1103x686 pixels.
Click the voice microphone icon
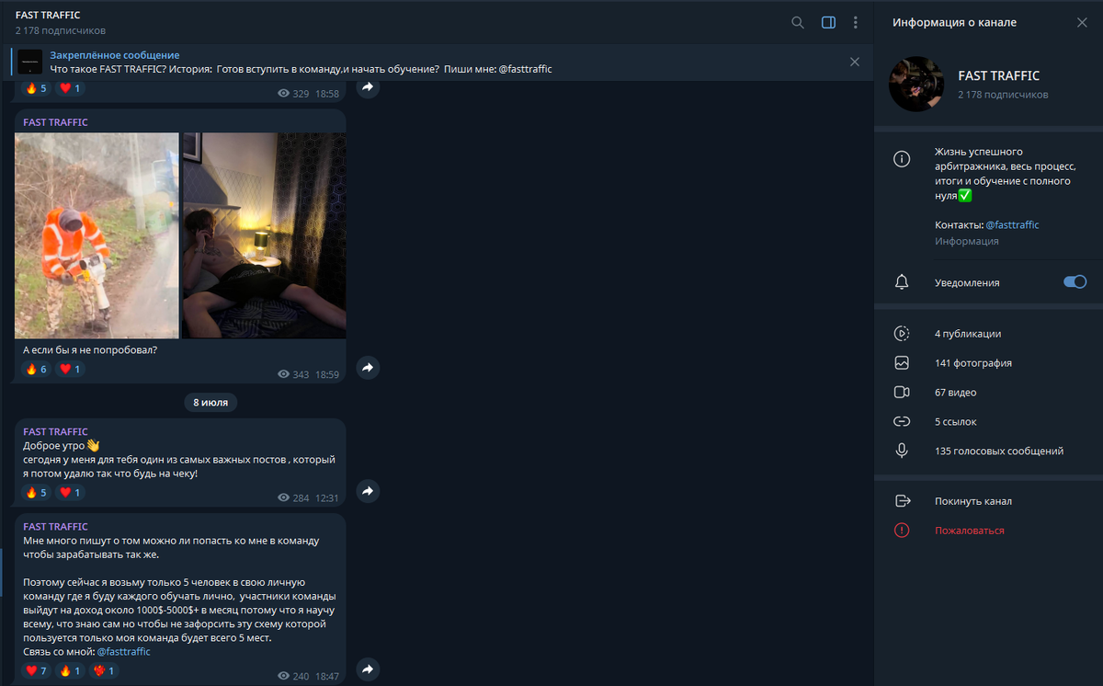pyautogui.click(x=902, y=451)
